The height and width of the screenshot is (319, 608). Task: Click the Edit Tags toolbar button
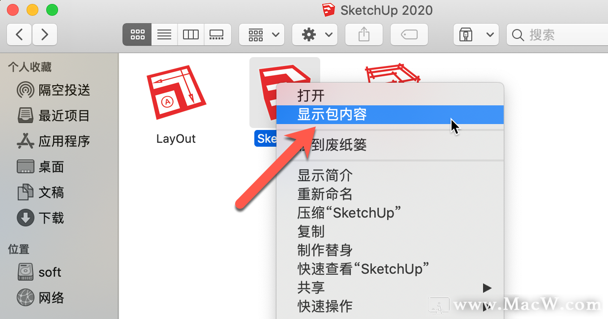[409, 34]
